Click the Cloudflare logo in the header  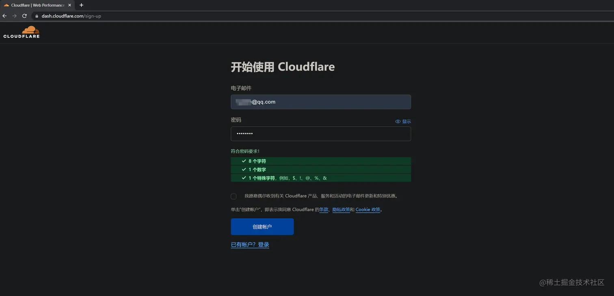click(x=22, y=32)
